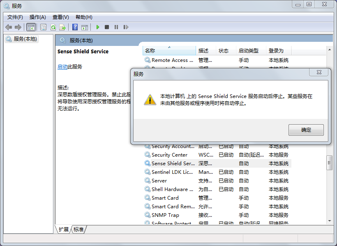Click the vertical scrollbar thumb of the list
Viewport: 337px width, 246px height.
click(x=329, y=163)
